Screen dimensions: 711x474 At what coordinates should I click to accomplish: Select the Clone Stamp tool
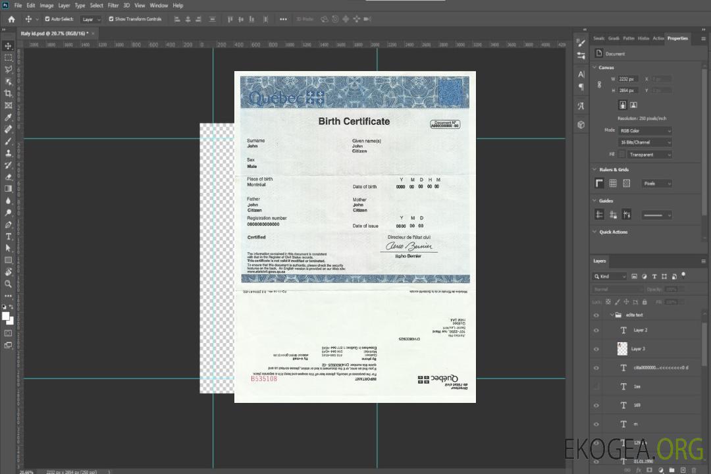(x=8, y=153)
